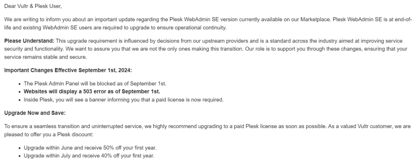Screen dimensions: 415x162
Task: Click the "Upgrade within July" 40% off bullet
Action: [x=89, y=156]
